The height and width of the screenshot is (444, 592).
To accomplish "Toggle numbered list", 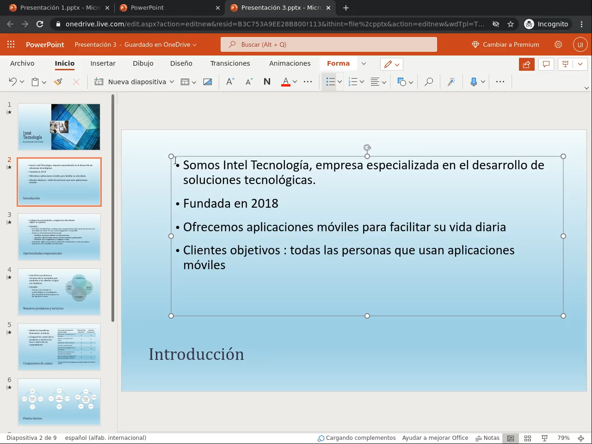I will 353,82.
